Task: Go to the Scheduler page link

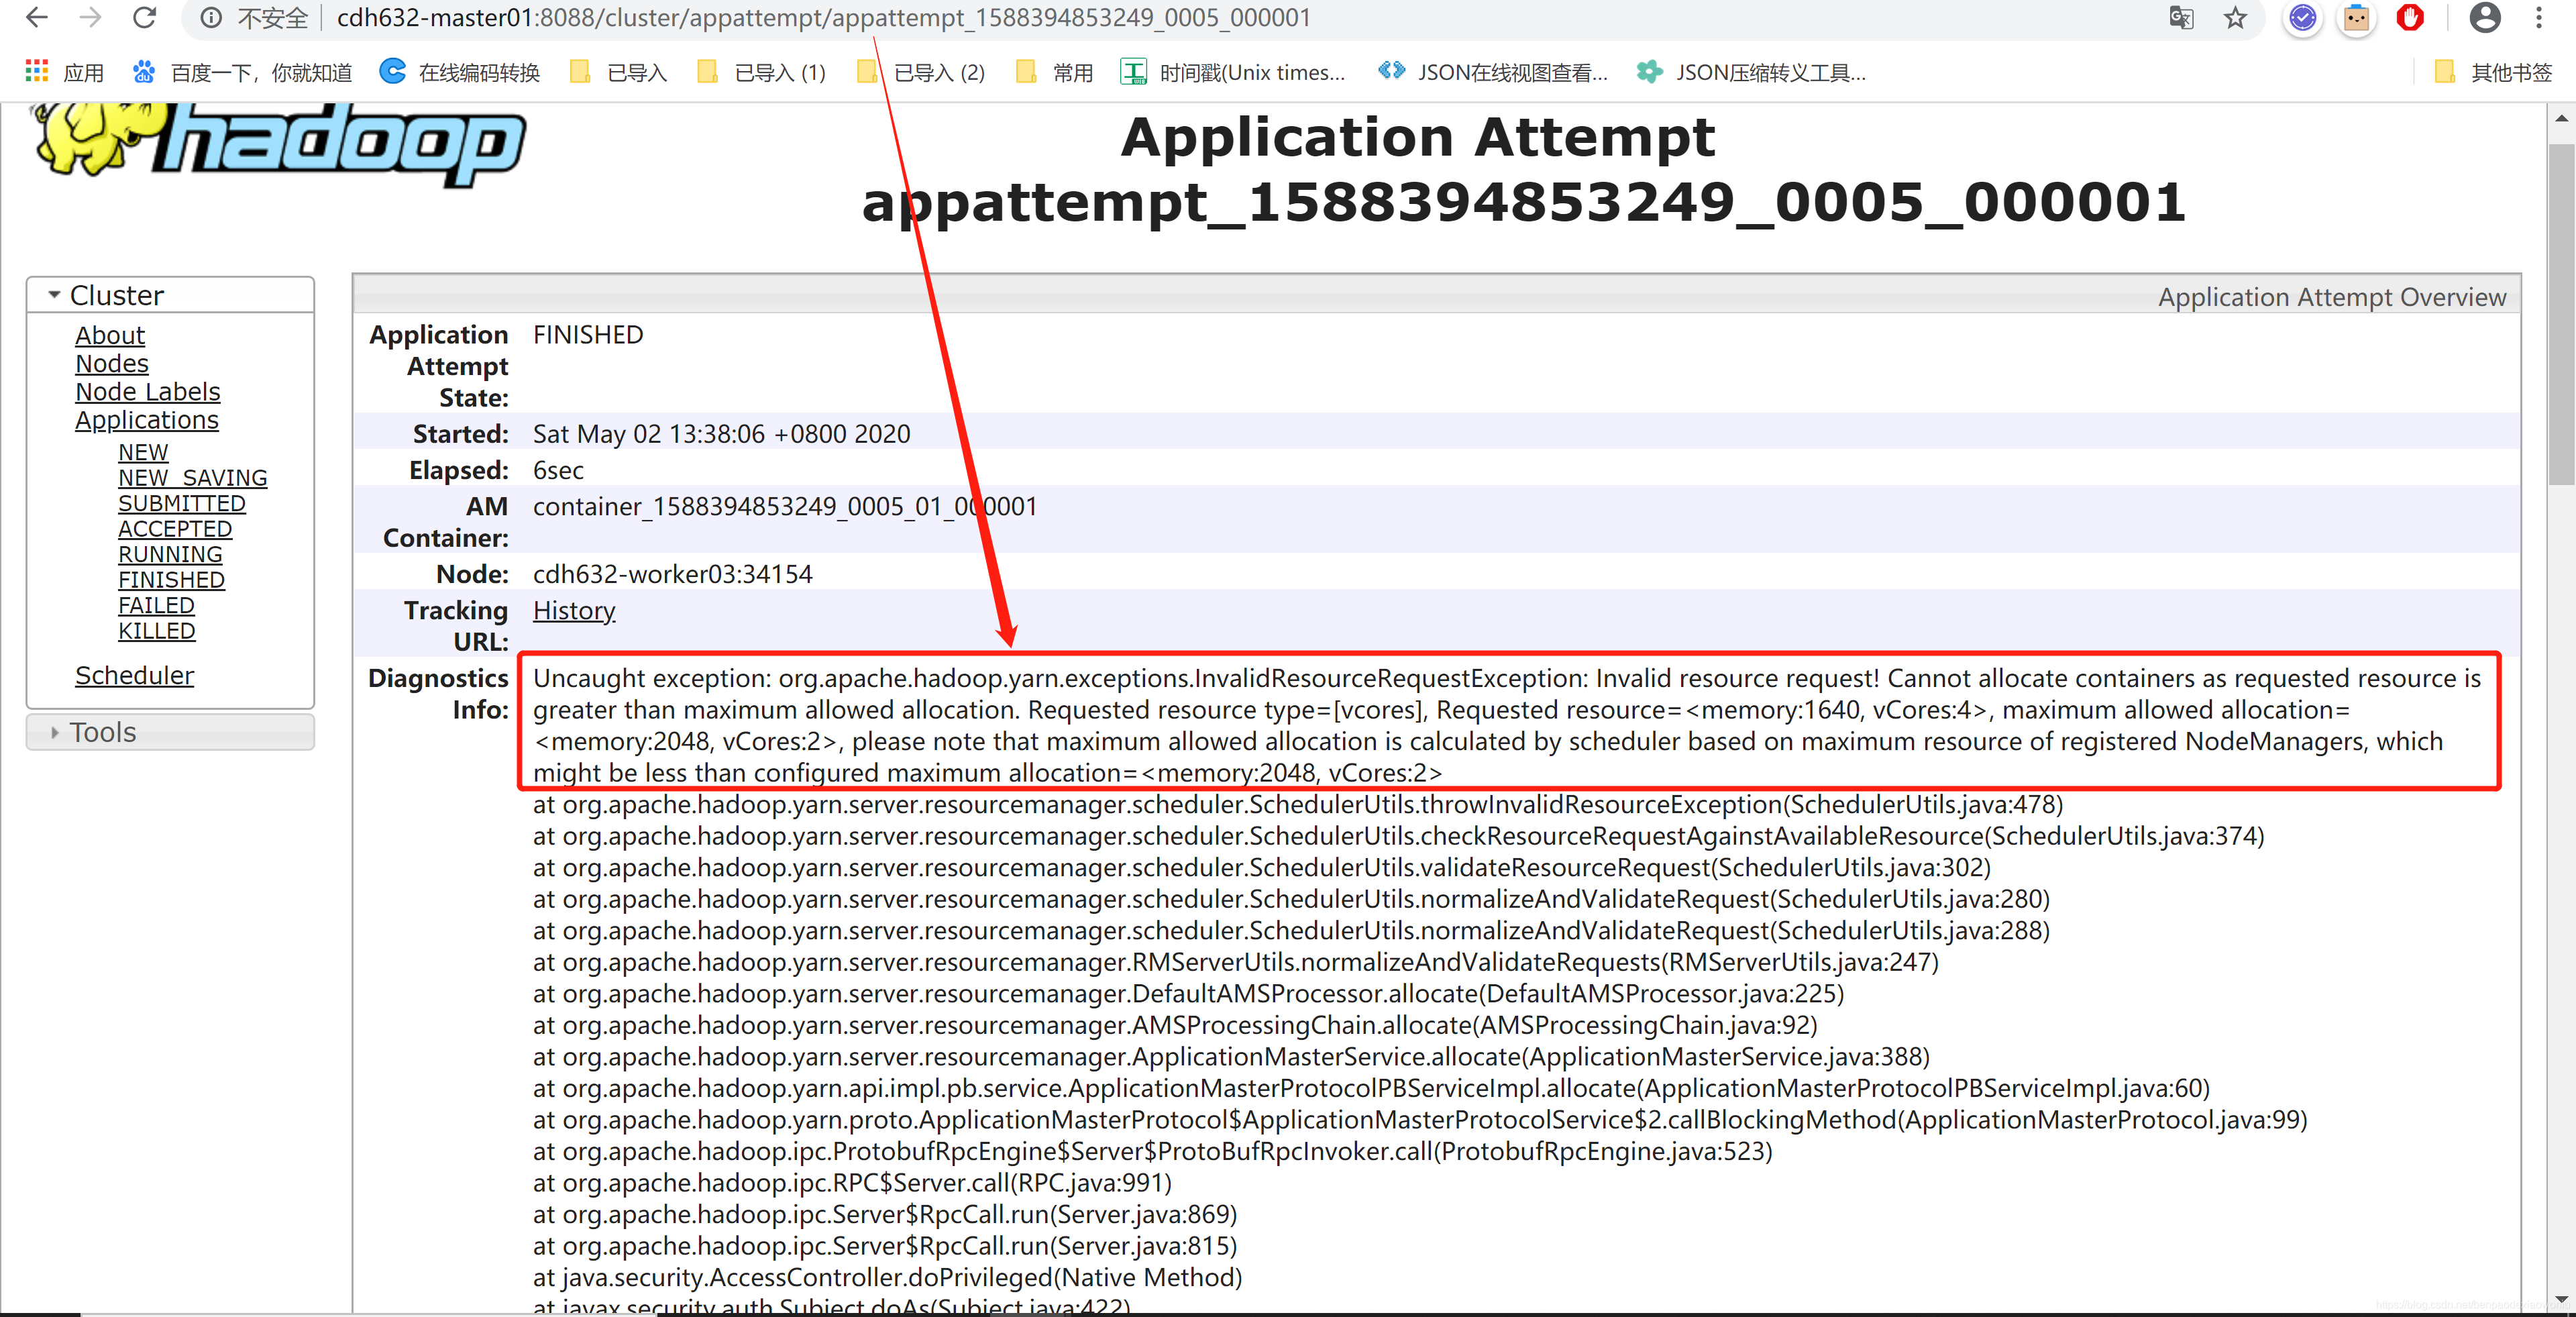Action: (x=134, y=676)
